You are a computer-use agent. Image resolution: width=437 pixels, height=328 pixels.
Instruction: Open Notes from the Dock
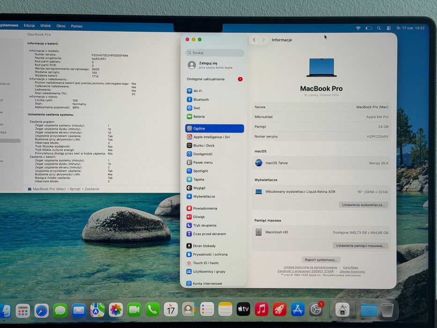(225, 309)
